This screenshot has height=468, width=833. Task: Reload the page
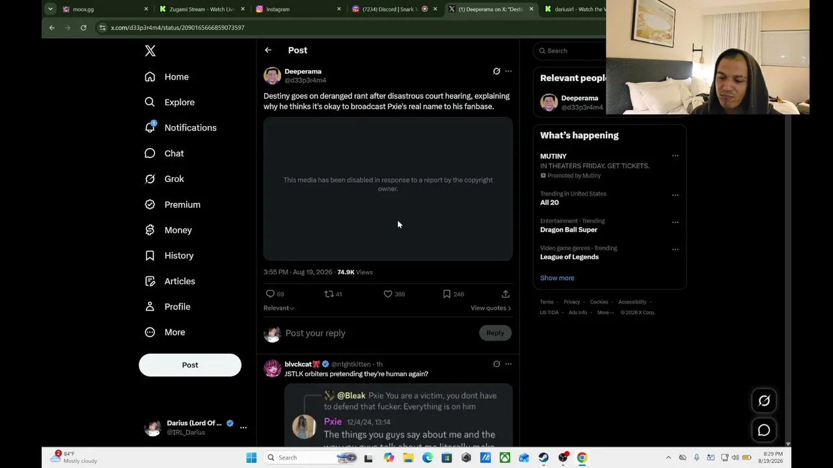[x=83, y=27]
